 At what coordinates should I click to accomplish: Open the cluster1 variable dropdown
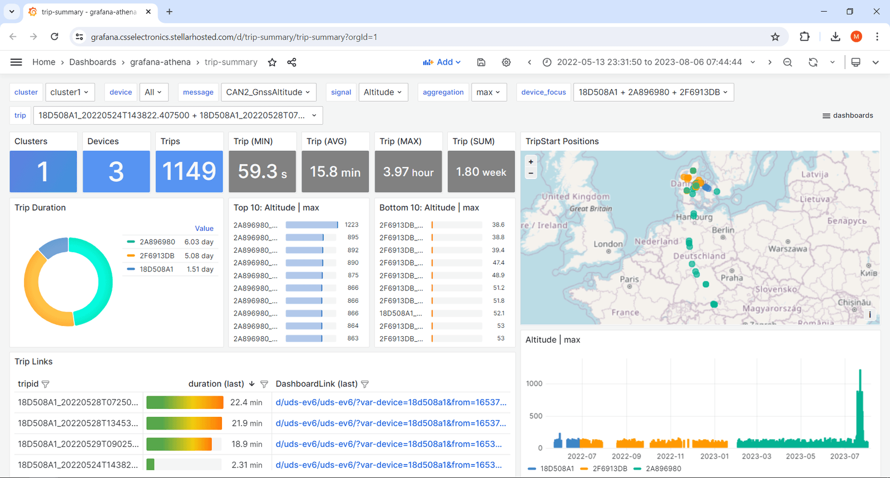click(x=70, y=92)
